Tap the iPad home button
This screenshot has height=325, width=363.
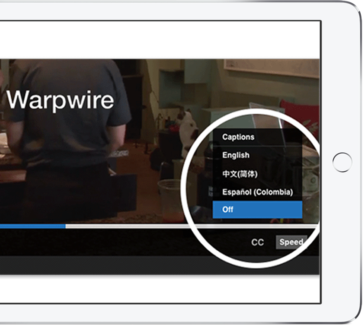342,162
